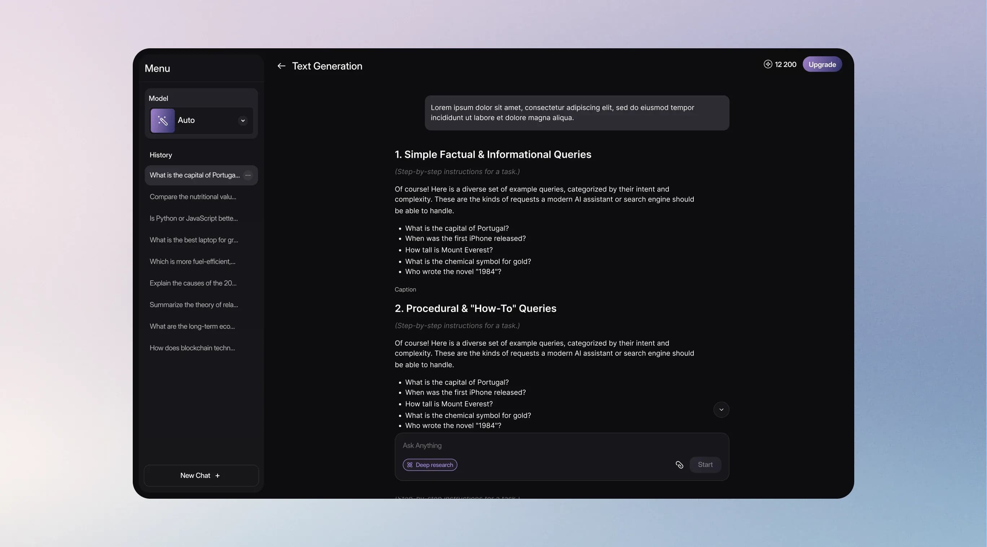
Task: Click the Caption text below the first list
Action: tap(405, 289)
